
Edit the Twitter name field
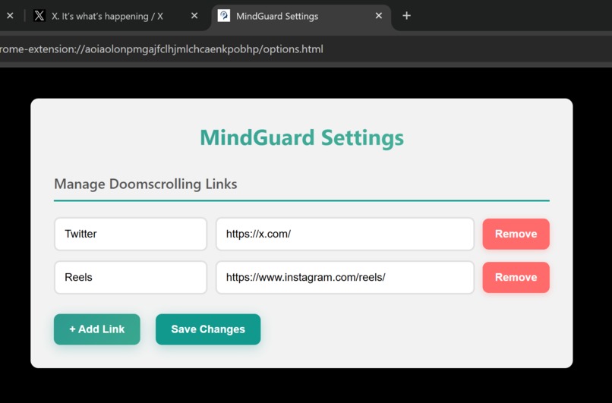pos(131,234)
